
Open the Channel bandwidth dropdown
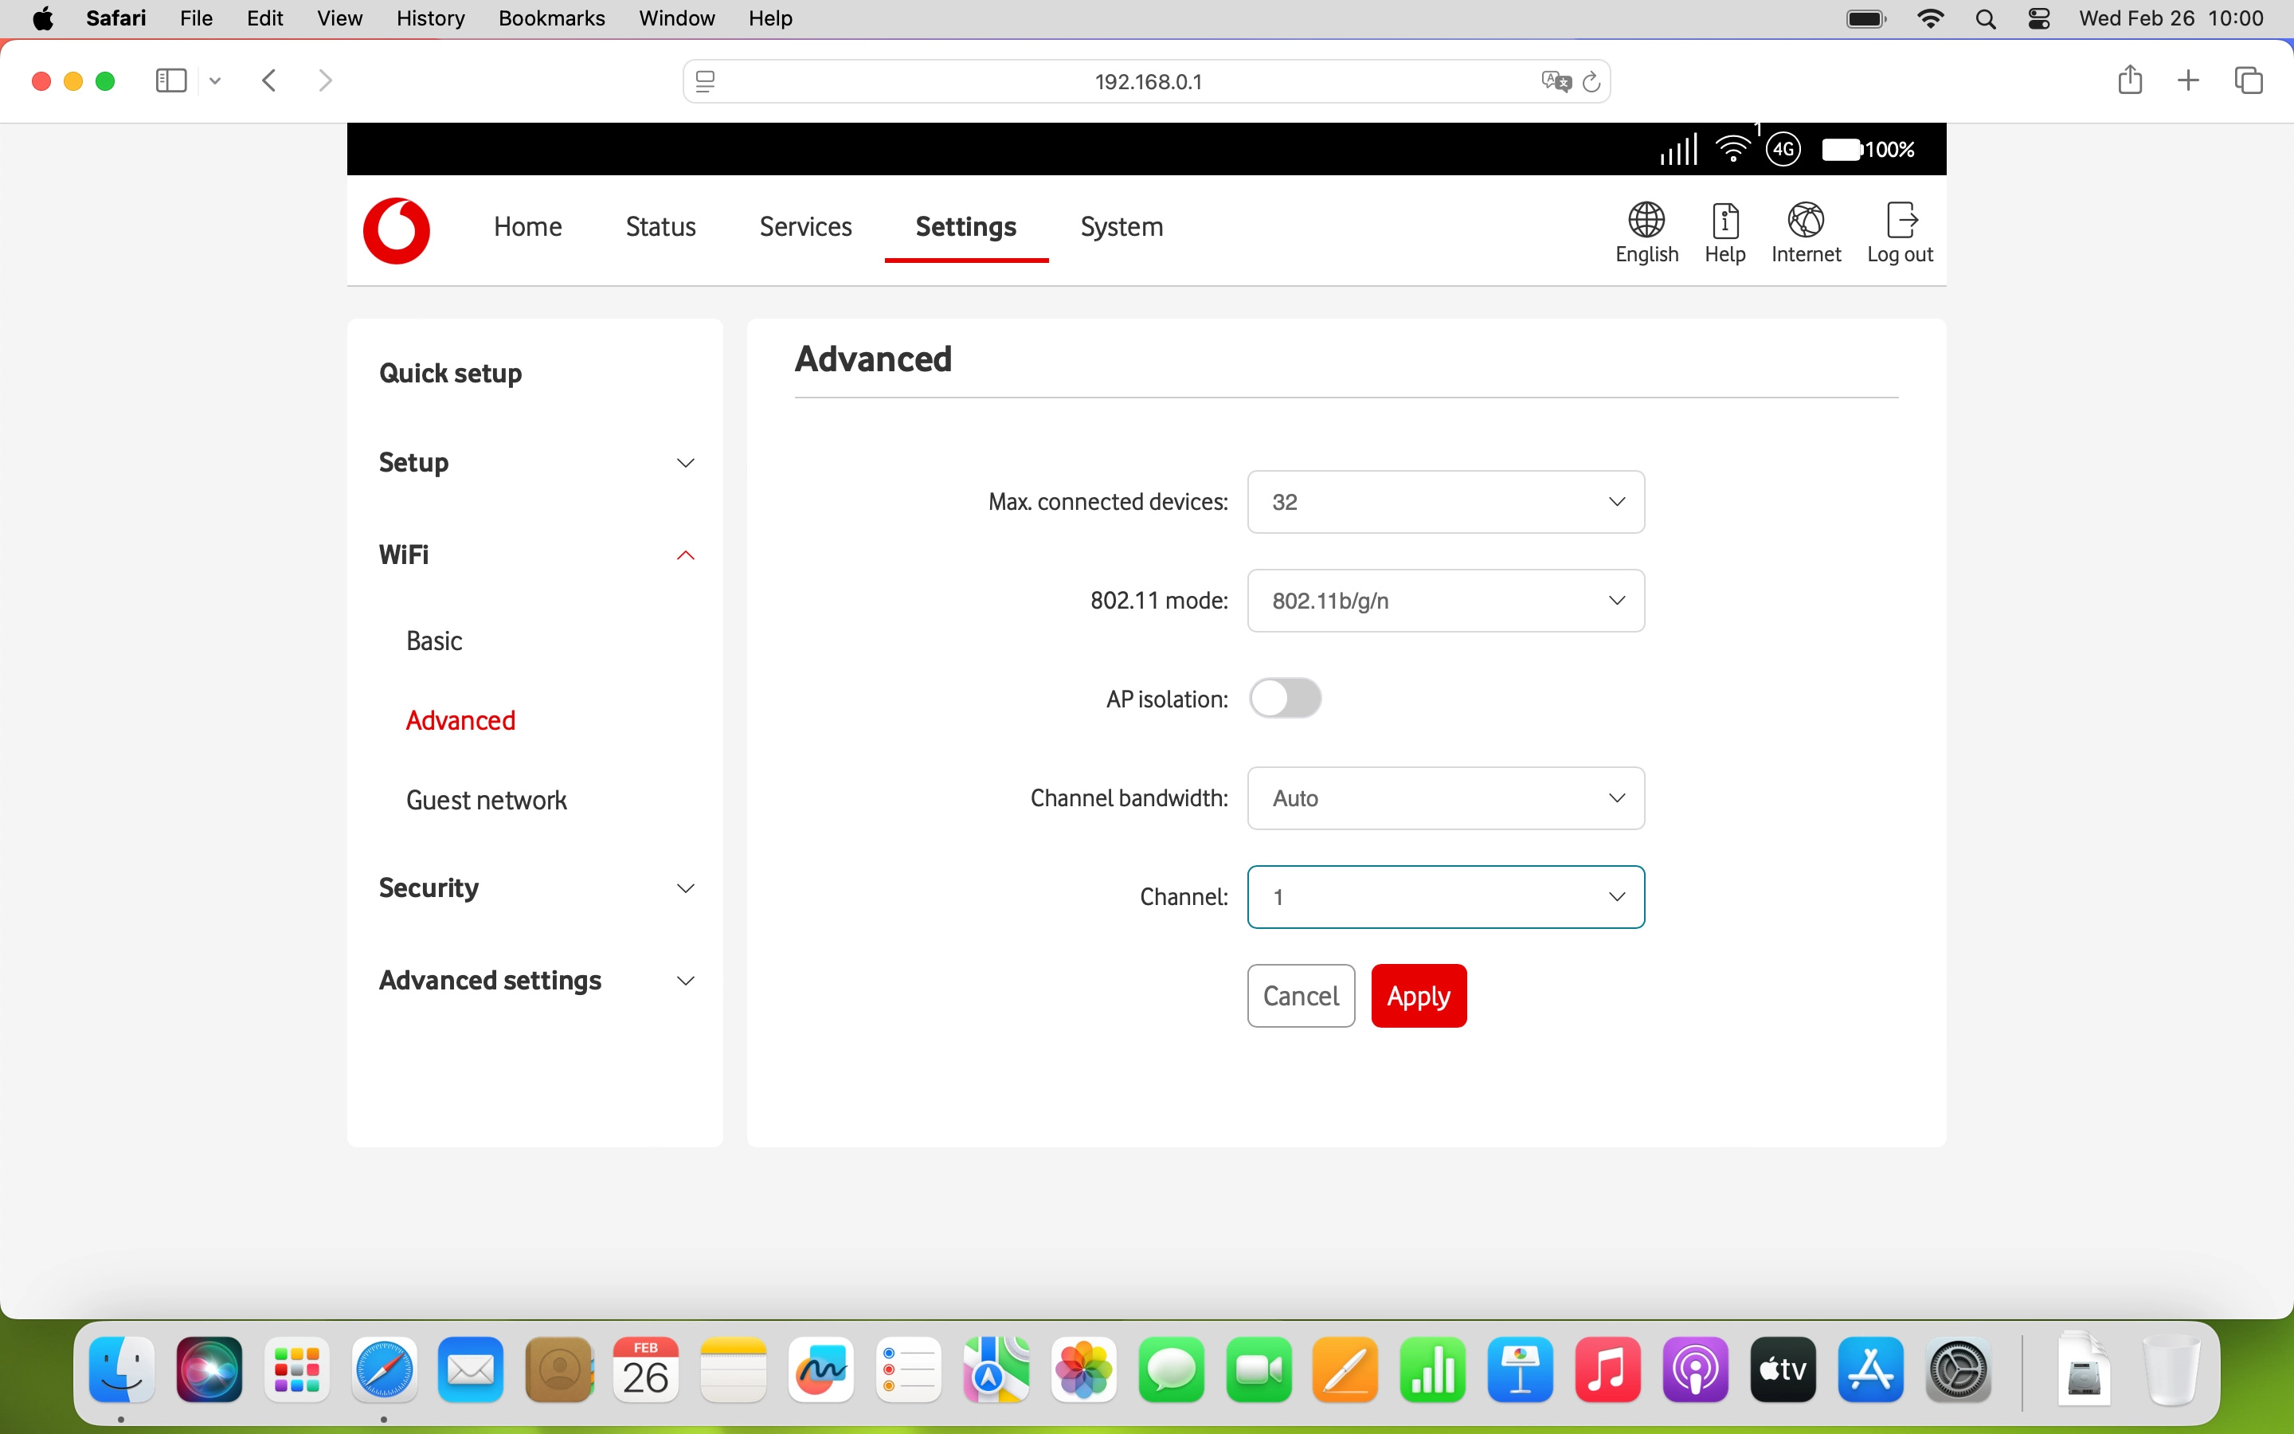point(1445,797)
